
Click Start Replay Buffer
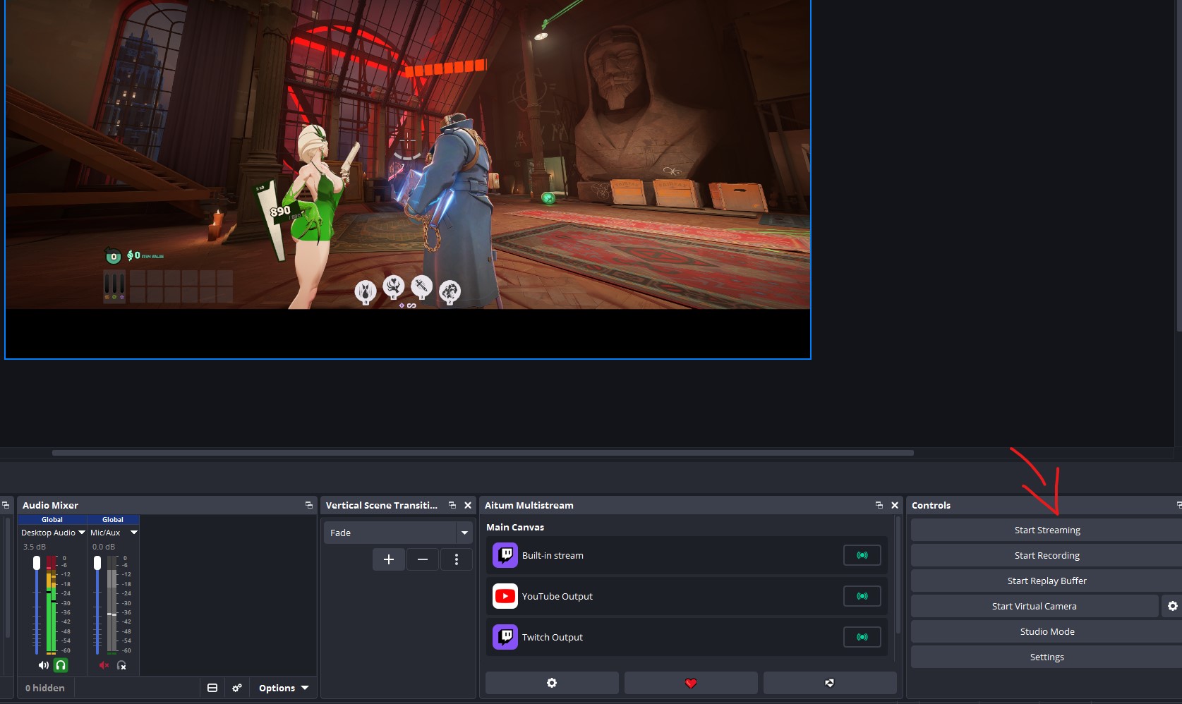click(1047, 581)
